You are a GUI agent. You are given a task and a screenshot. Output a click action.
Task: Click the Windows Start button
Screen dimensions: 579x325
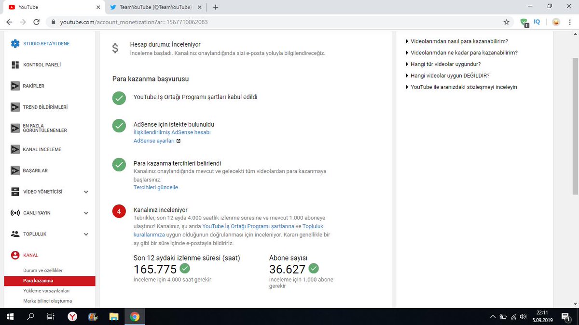[10, 316]
